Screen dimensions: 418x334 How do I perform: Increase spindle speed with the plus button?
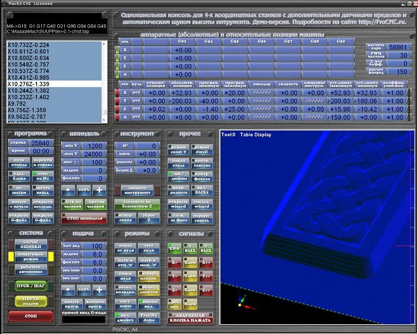tap(99, 190)
